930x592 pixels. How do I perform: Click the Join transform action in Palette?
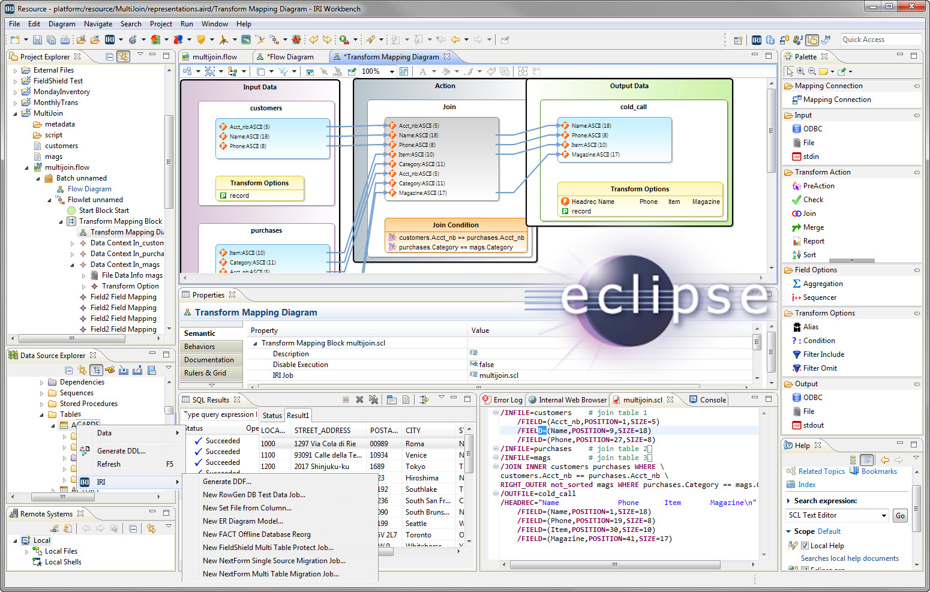[809, 214]
